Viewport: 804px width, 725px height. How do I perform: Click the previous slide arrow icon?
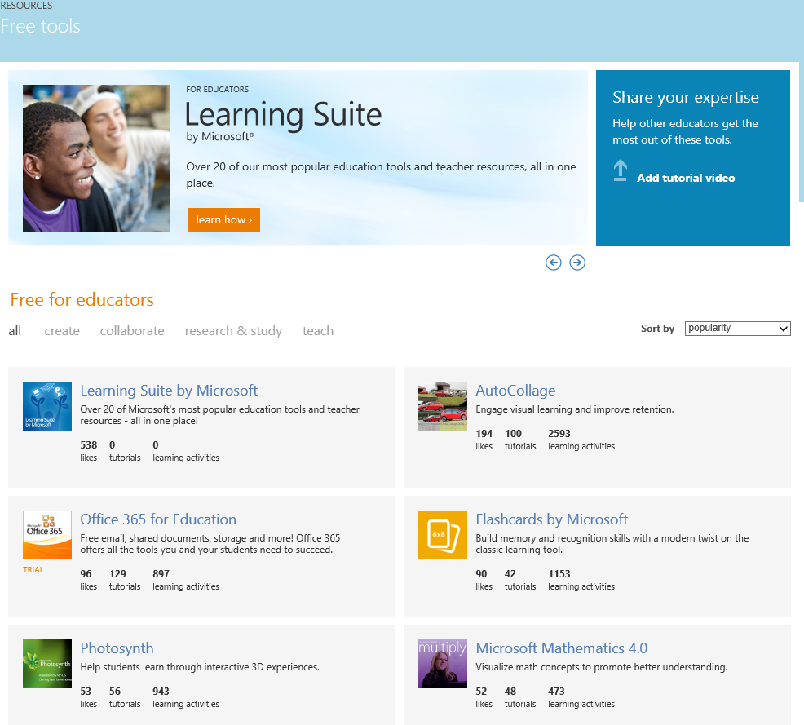(554, 263)
